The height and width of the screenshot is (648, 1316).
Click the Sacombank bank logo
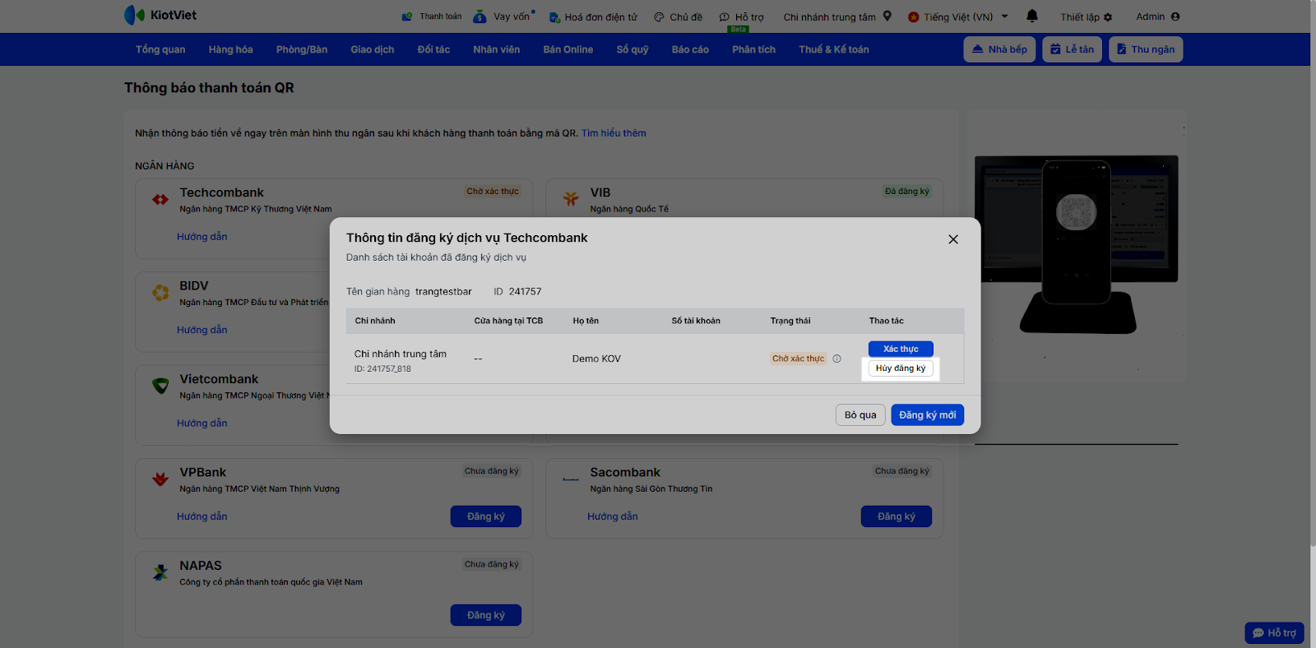(x=571, y=479)
